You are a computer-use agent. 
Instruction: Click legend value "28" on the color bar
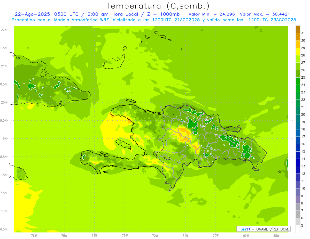(303, 55)
